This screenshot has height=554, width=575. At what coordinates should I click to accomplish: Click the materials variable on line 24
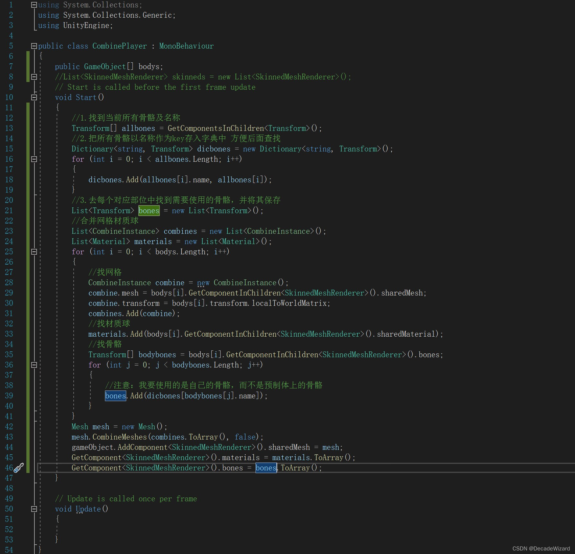tap(153, 241)
